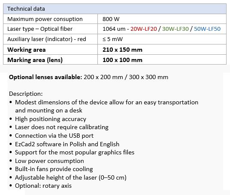Click the 100 x 100 mm value
The width and height of the screenshot is (230, 195).
click(122, 60)
